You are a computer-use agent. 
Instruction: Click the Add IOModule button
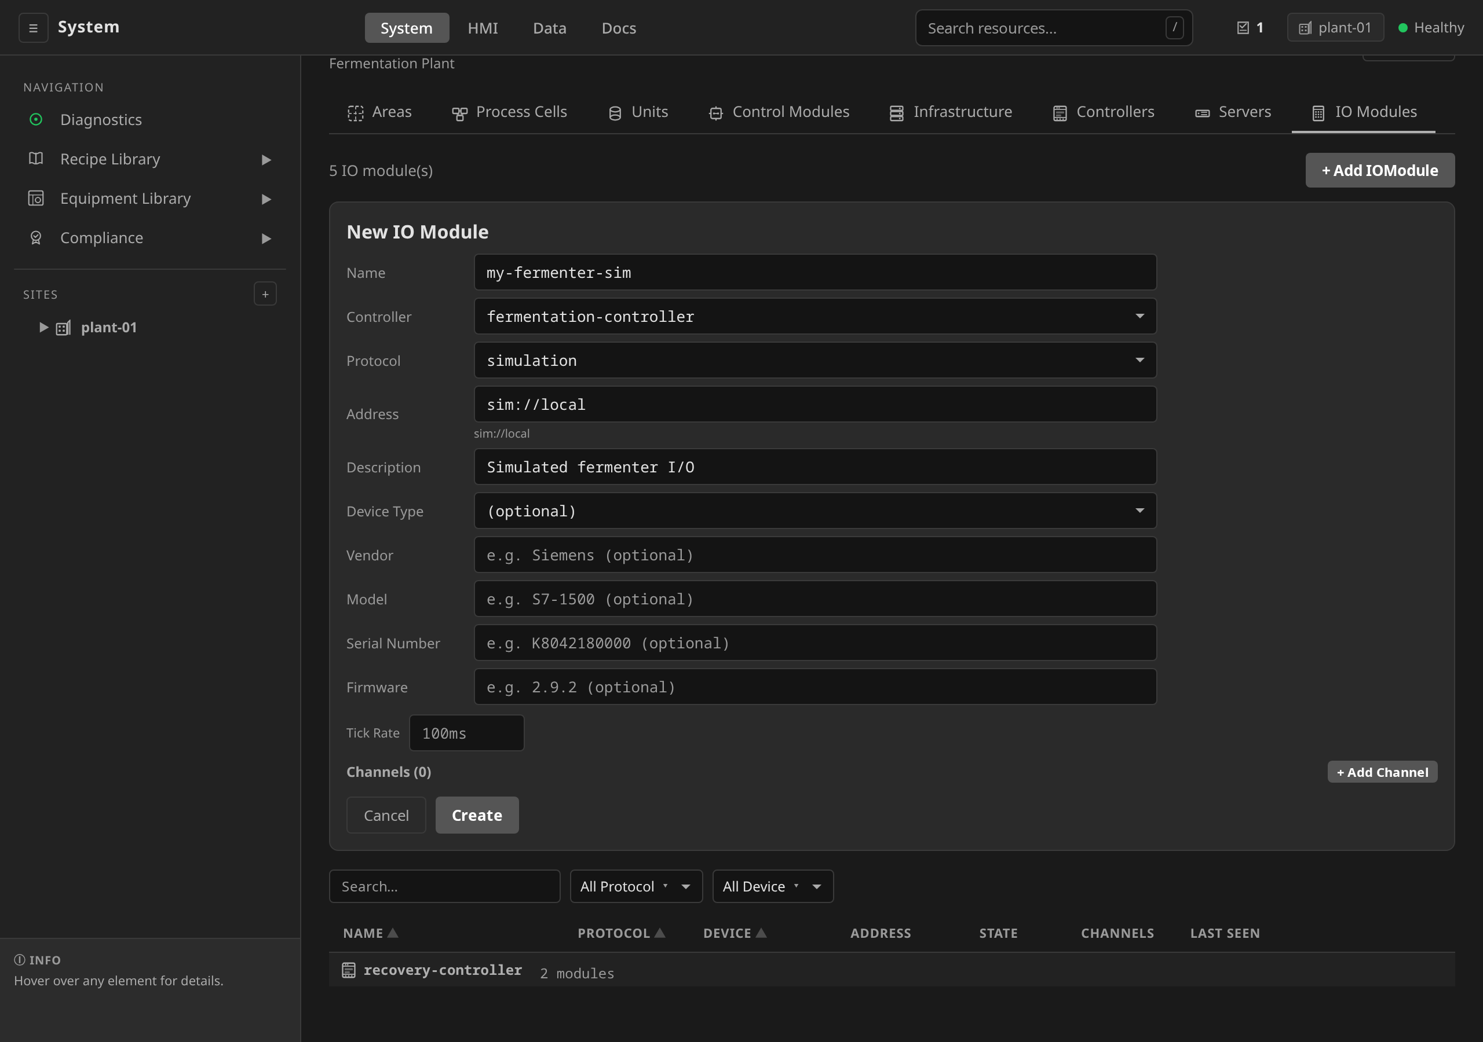point(1380,170)
